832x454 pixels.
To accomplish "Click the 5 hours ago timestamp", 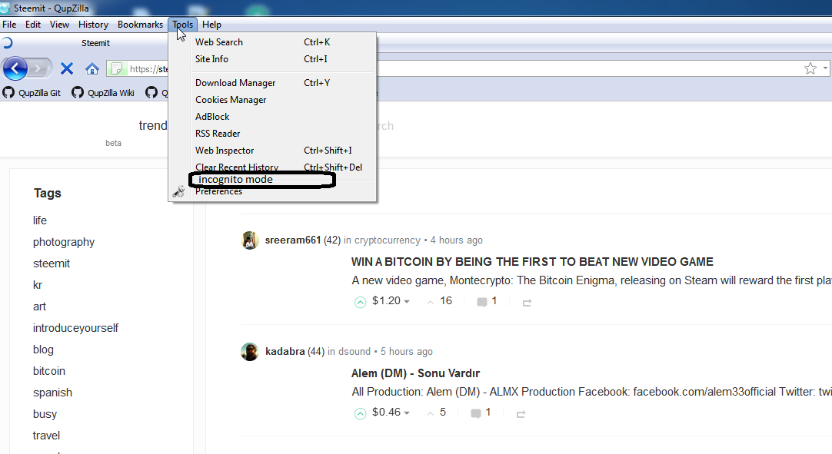I will click(407, 352).
